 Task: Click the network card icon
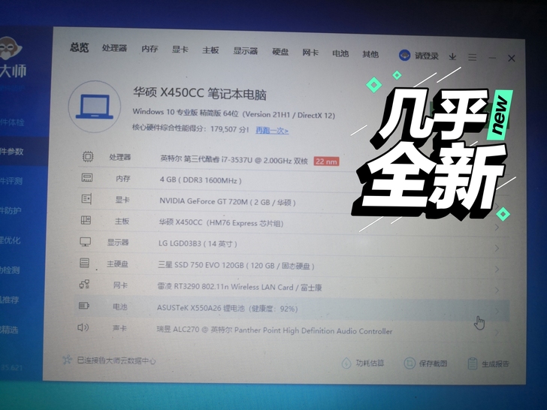(x=84, y=285)
